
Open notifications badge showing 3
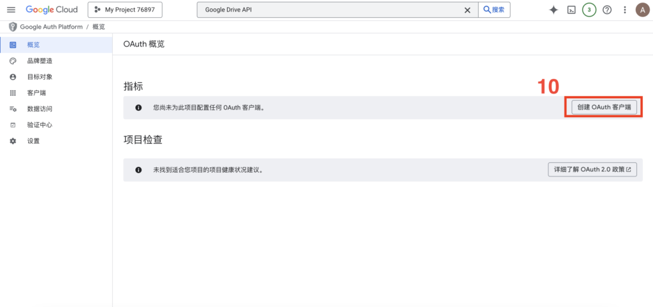click(589, 10)
